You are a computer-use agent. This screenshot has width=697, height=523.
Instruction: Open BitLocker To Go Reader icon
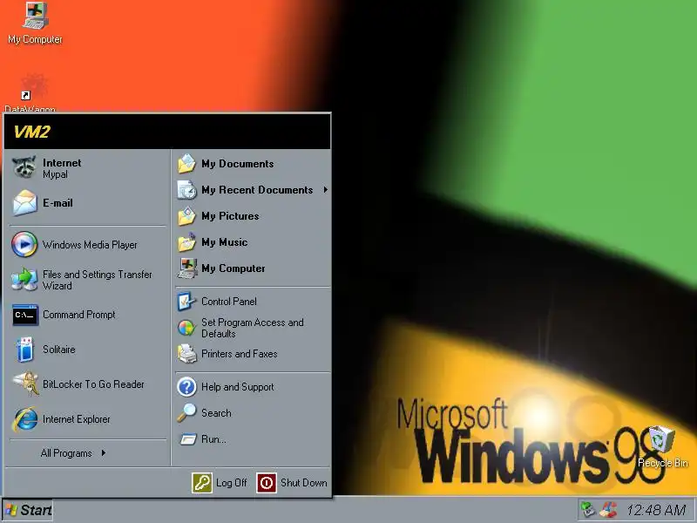coord(25,384)
